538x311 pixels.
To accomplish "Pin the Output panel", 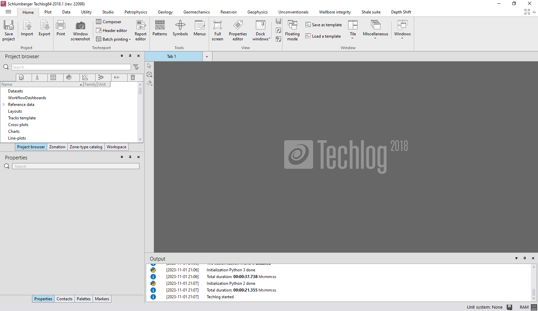I will [525, 258].
